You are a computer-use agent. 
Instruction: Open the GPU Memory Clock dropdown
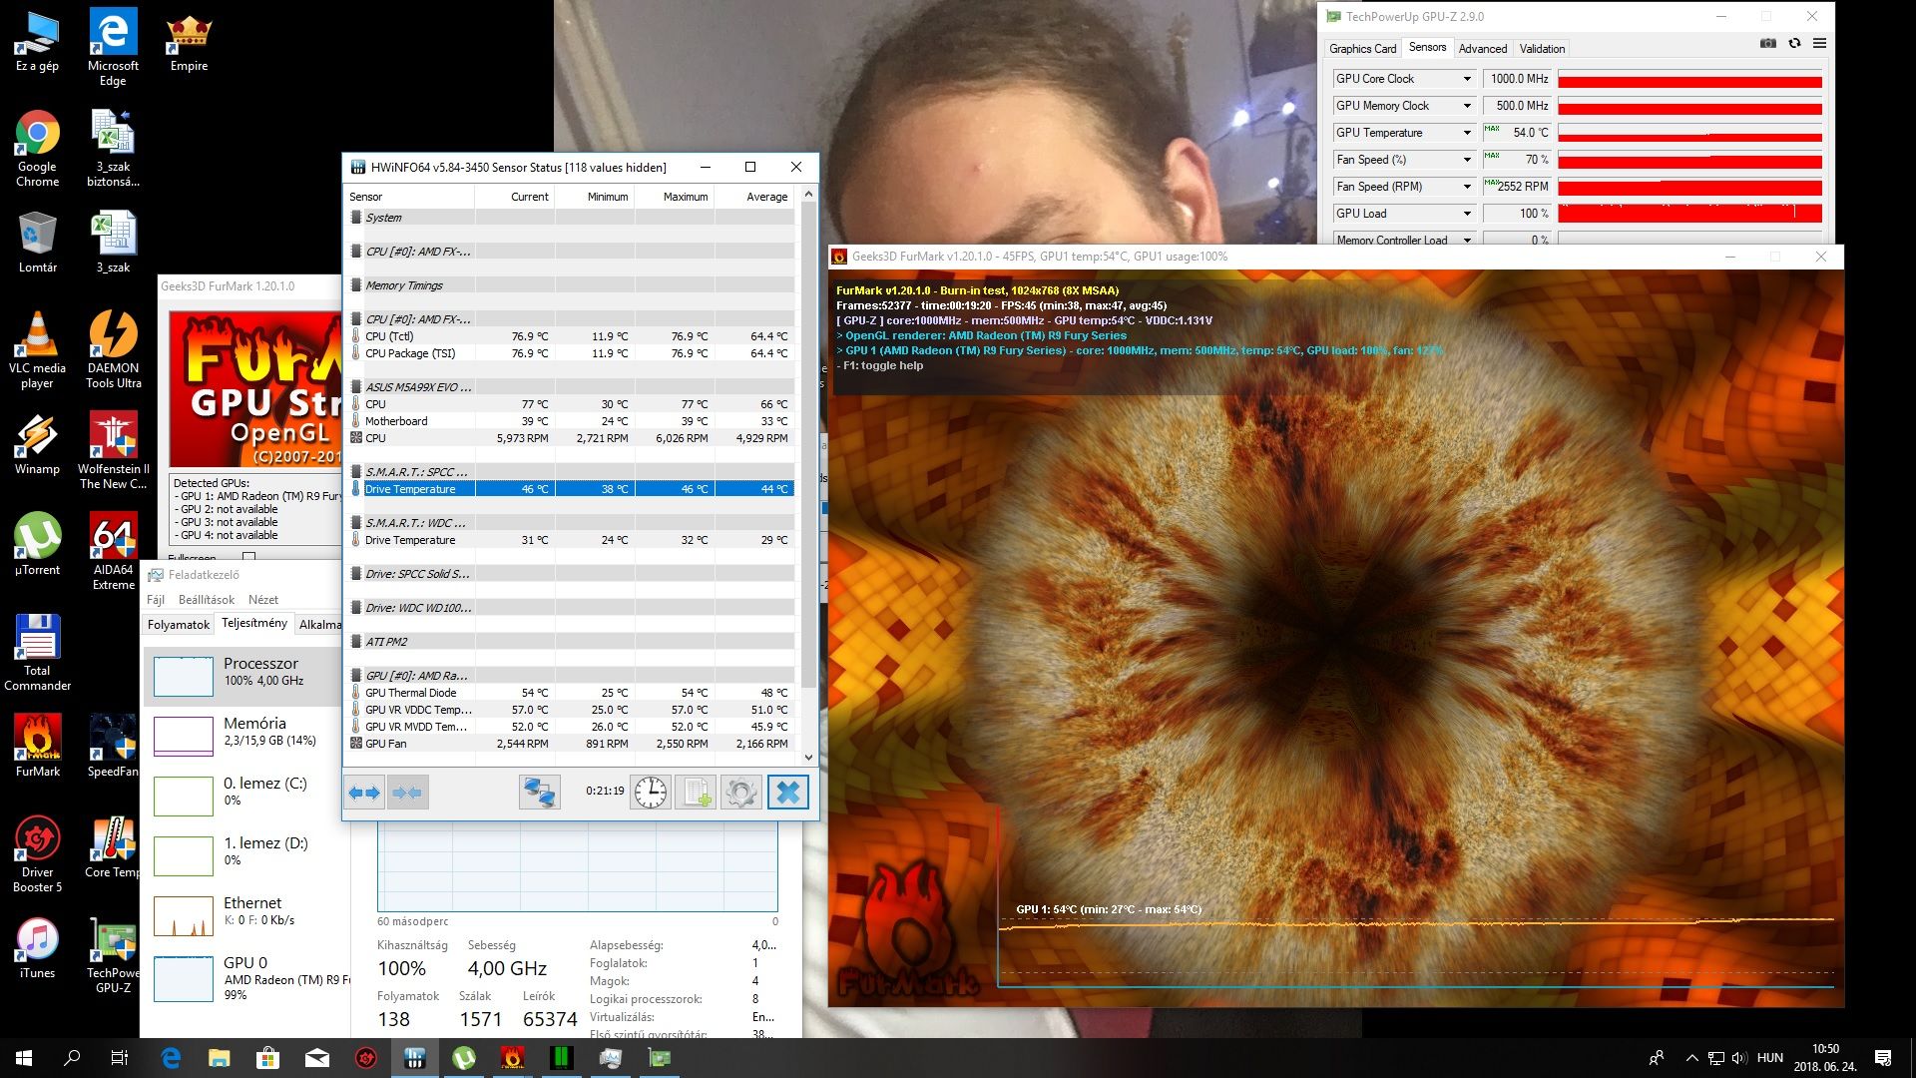1467,106
